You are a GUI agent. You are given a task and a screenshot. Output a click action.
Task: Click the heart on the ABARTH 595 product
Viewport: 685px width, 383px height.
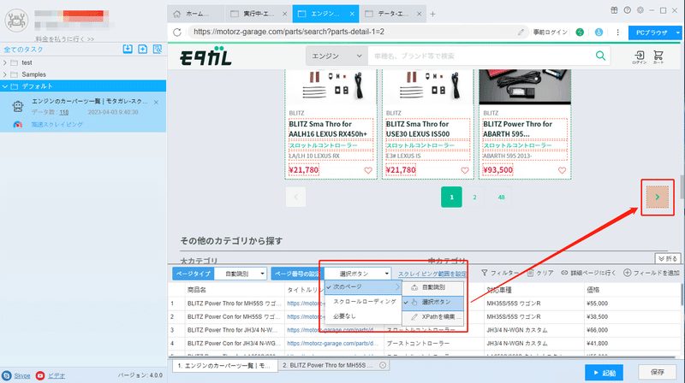(x=562, y=171)
